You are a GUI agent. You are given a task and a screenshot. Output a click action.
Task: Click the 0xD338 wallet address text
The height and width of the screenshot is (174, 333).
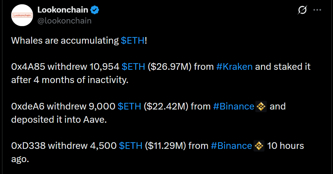click(28, 146)
